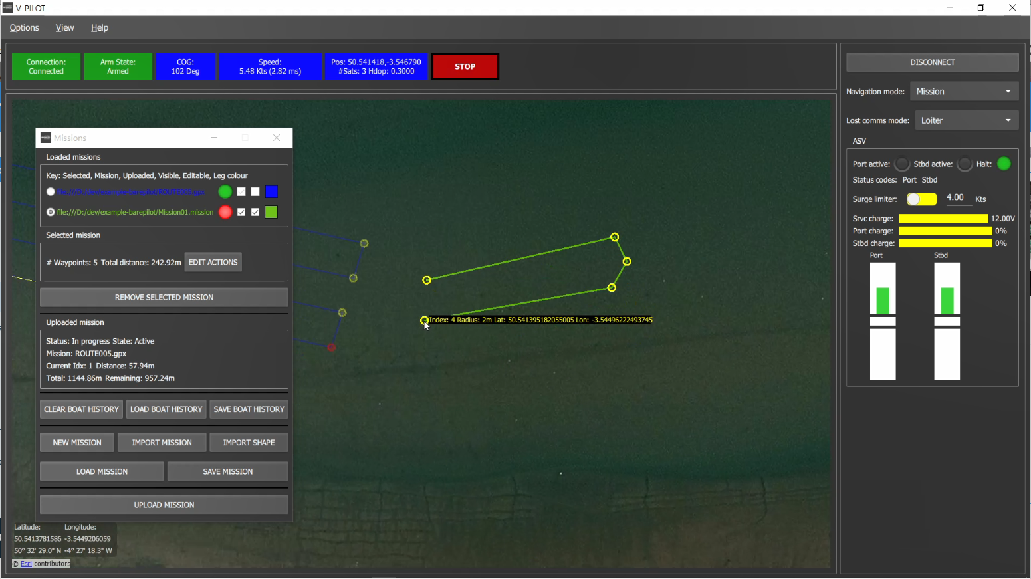The height and width of the screenshot is (579, 1031).
Task: Click the Stbd active indicator circle
Action: pos(965,164)
